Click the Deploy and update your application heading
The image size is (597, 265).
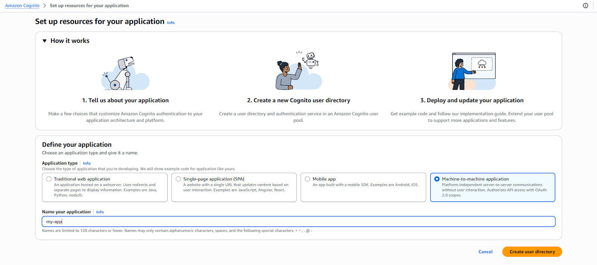[x=472, y=100]
